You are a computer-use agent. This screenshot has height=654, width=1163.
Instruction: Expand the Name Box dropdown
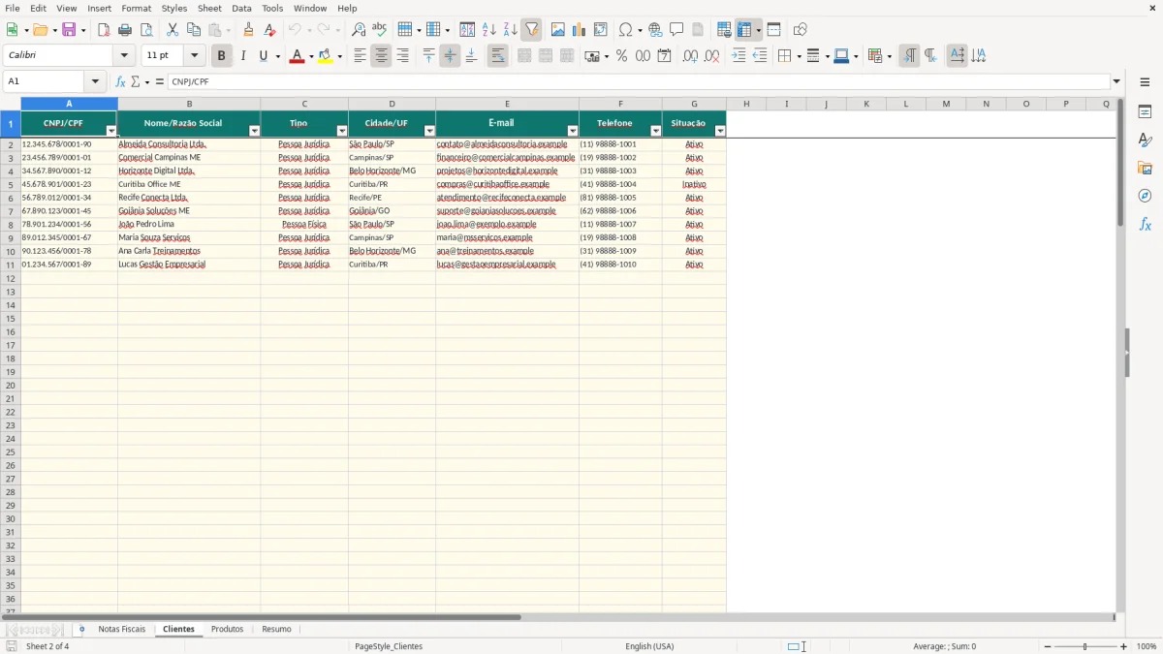point(95,81)
